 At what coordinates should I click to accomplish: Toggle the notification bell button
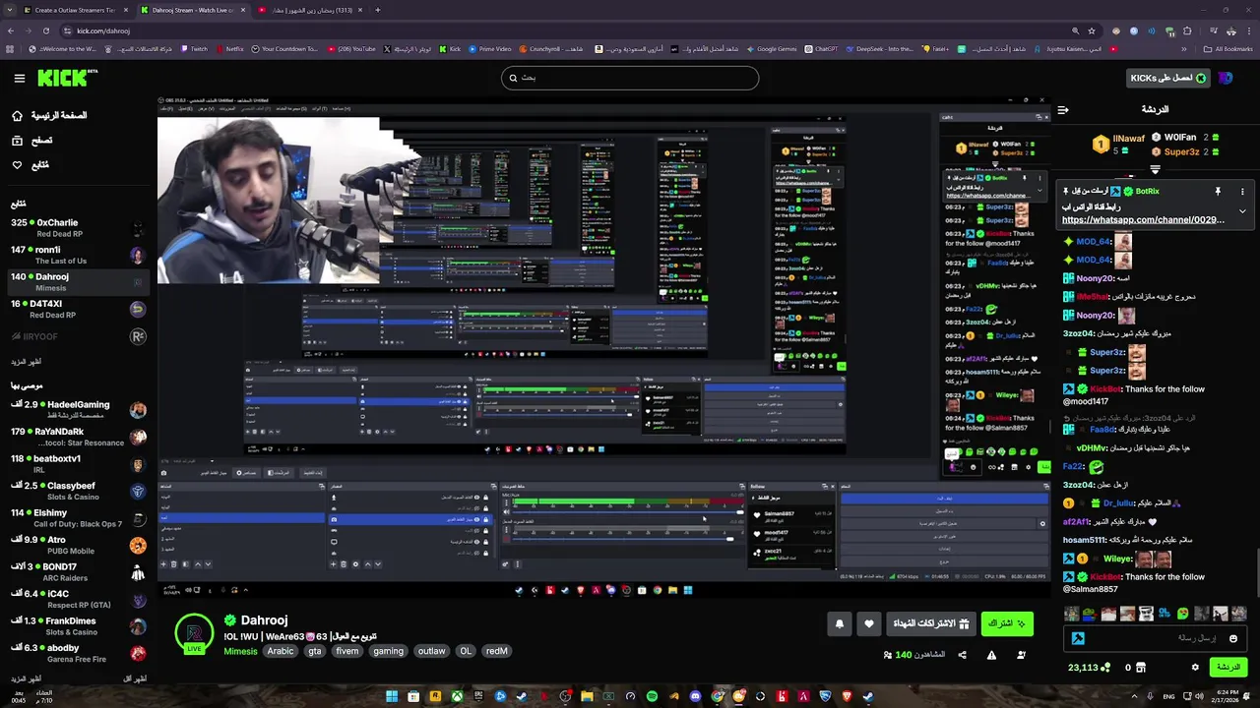pyautogui.click(x=840, y=624)
